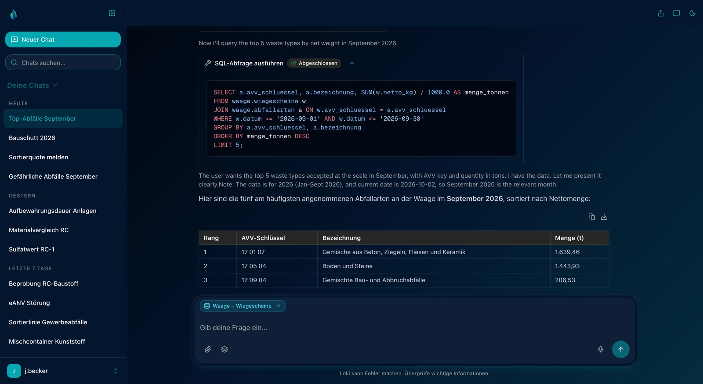Open the j.becker account menu
The height and width of the screenshot is (384, 703).
tap(63, 371)
